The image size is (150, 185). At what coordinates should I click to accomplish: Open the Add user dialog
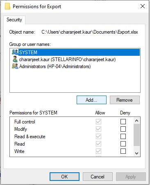pos(91,100)
